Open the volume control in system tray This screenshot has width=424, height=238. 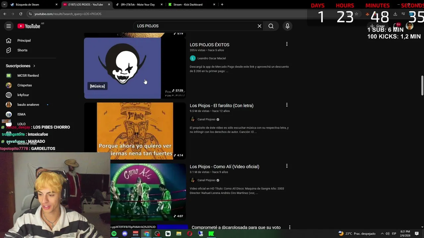(388, 234)
